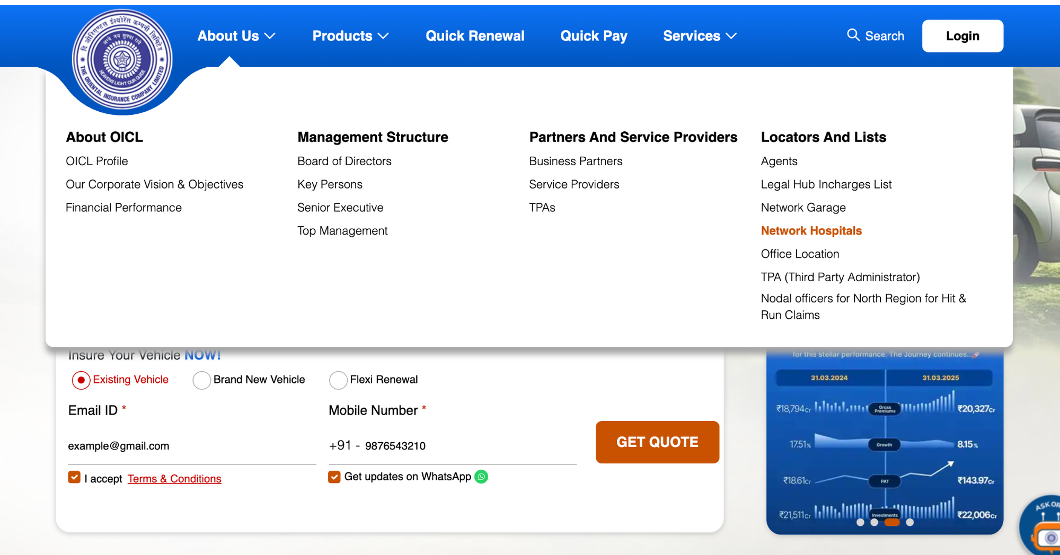
Task: Open Office Location
Action: pos(800,254)
